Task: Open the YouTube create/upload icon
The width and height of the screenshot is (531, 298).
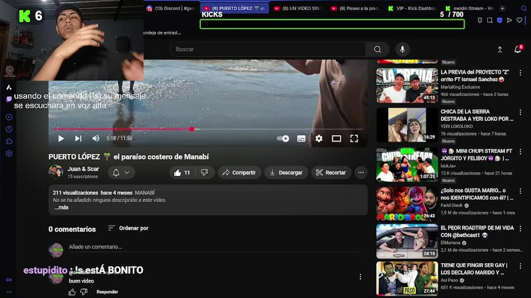Action: click(500, 49)
